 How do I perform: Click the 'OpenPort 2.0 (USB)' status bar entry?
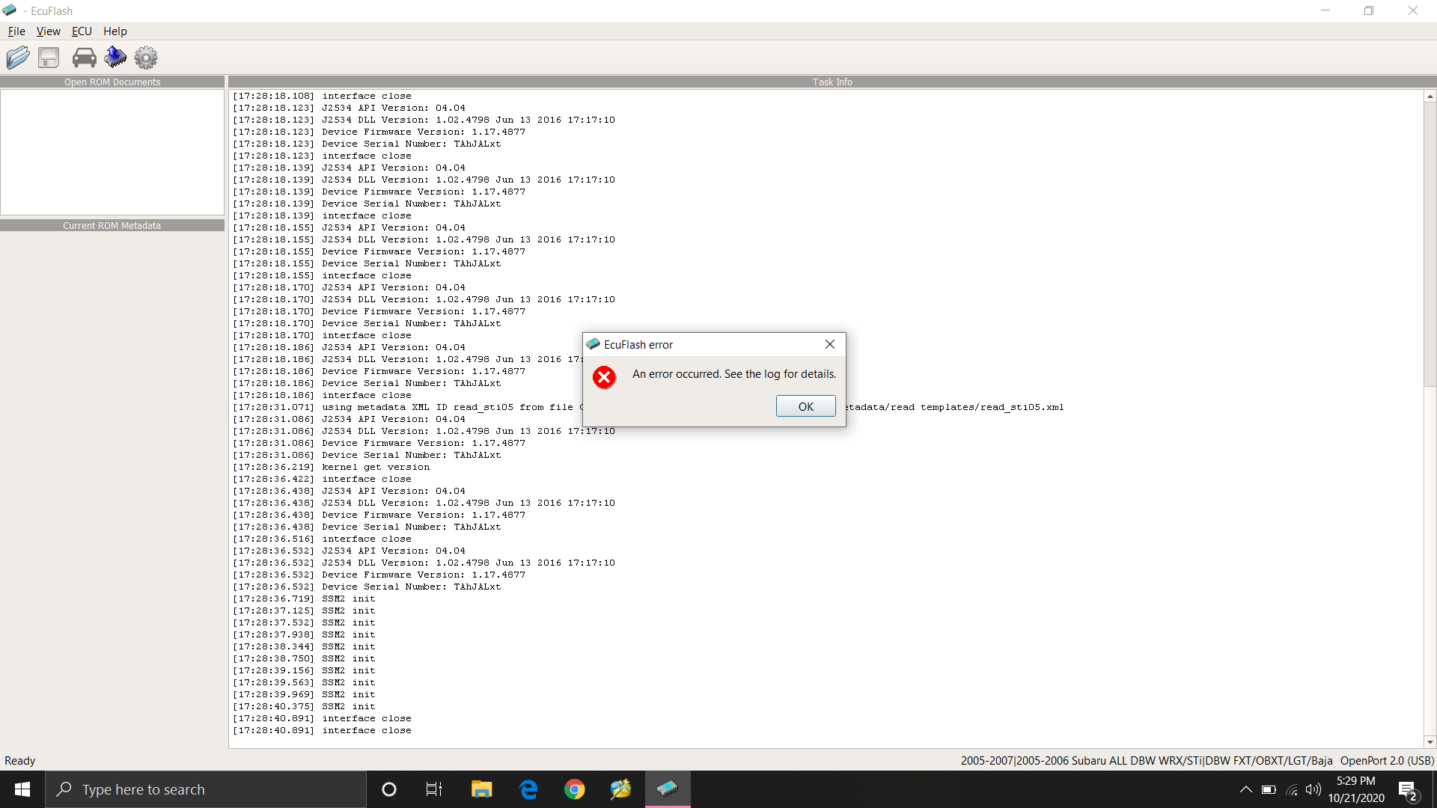click(1387, 760)
